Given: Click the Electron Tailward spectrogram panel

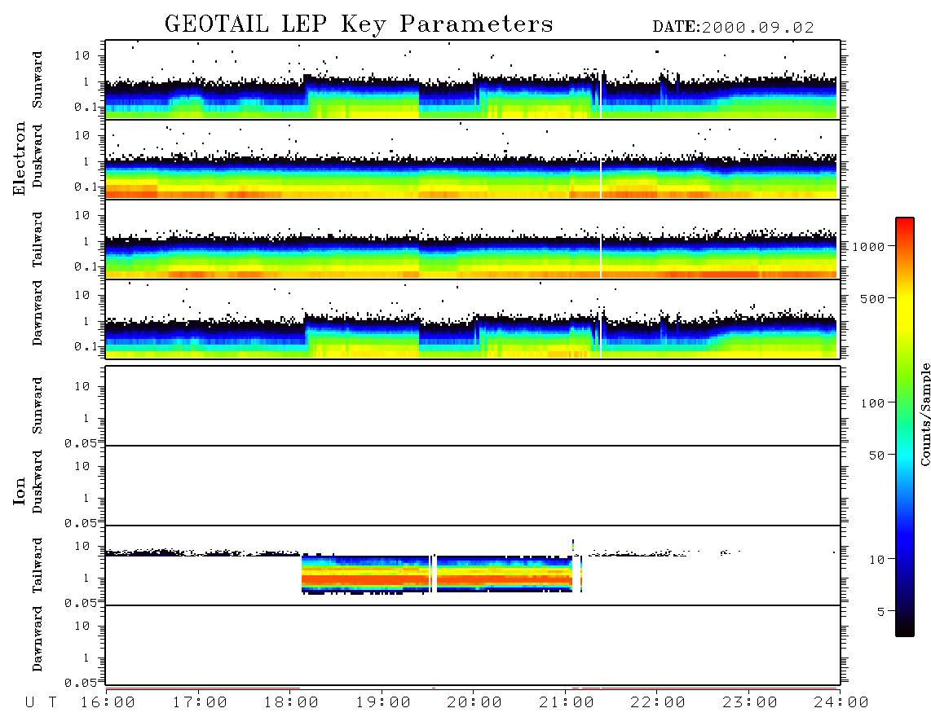Looking at the screenshot, I should pyautogui.click(x=473, y=240).
